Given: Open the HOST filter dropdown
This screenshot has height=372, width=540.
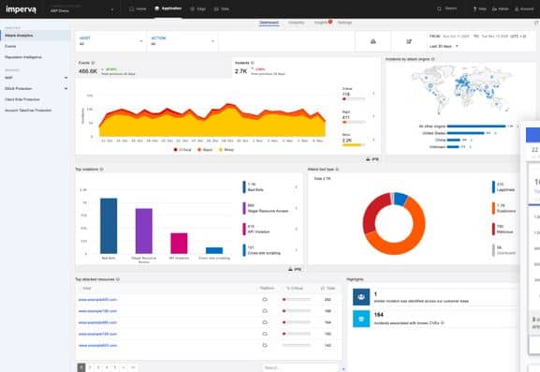Looking at the screenshot, I should click(110, 41).
